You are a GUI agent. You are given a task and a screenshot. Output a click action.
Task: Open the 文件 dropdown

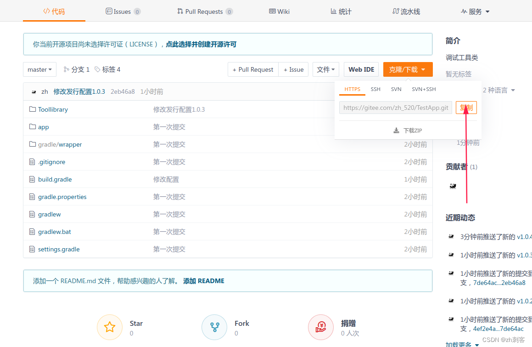pos(325,69)
